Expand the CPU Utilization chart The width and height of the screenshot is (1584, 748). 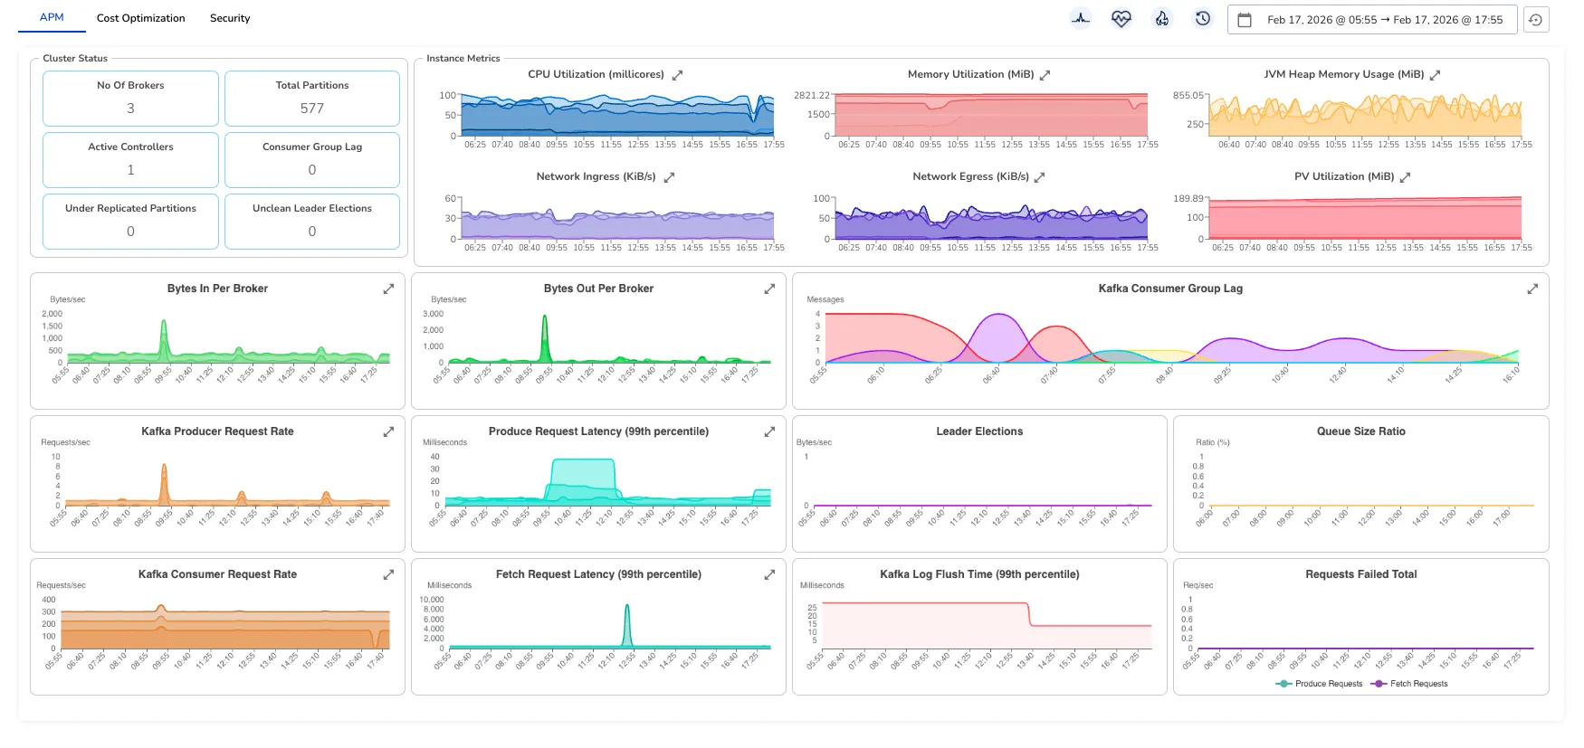pyautogui.click(x=677, y=75)
